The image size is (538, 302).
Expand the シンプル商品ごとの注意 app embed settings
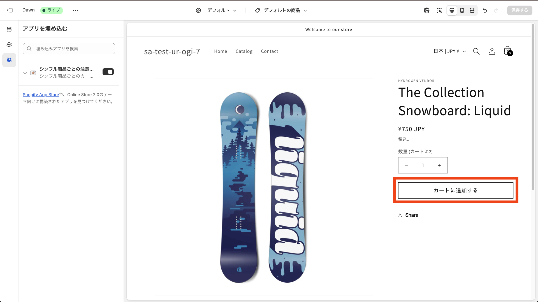coord(25,73)
